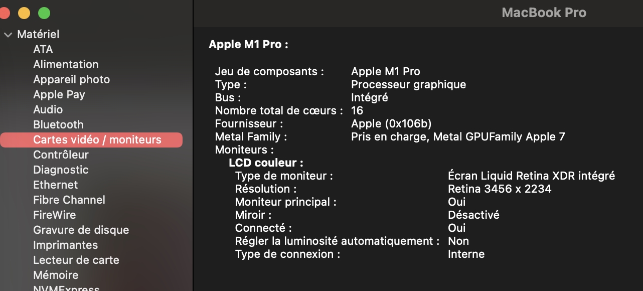Image resolution: width=643 pixels, height=291 pixels.
Task: Select Appareil photo in the list
Action: point(71,79)
